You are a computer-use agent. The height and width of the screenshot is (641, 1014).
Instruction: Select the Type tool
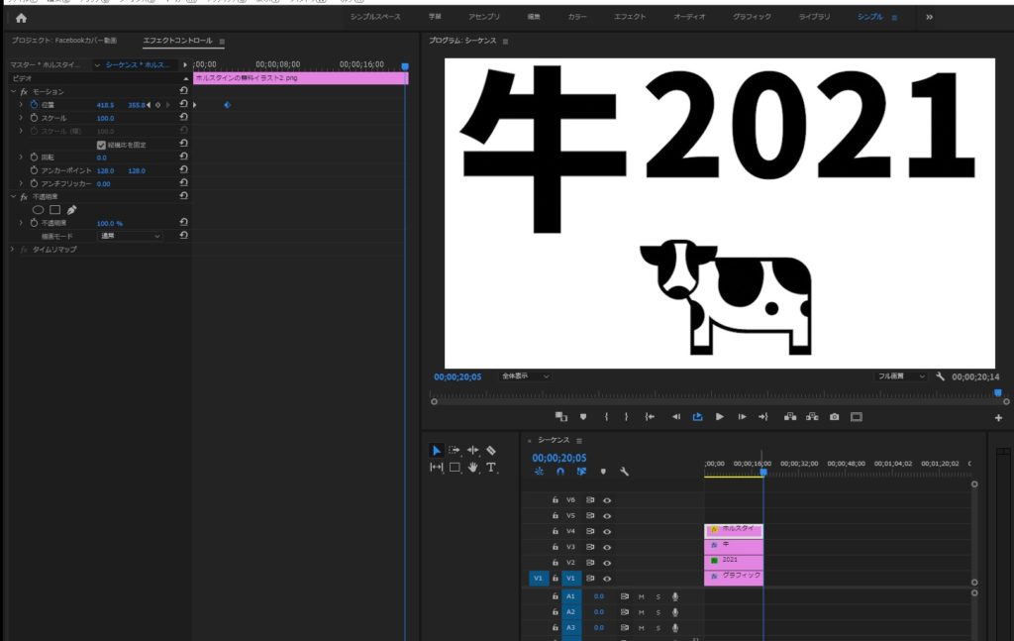[x=491, y=467]
